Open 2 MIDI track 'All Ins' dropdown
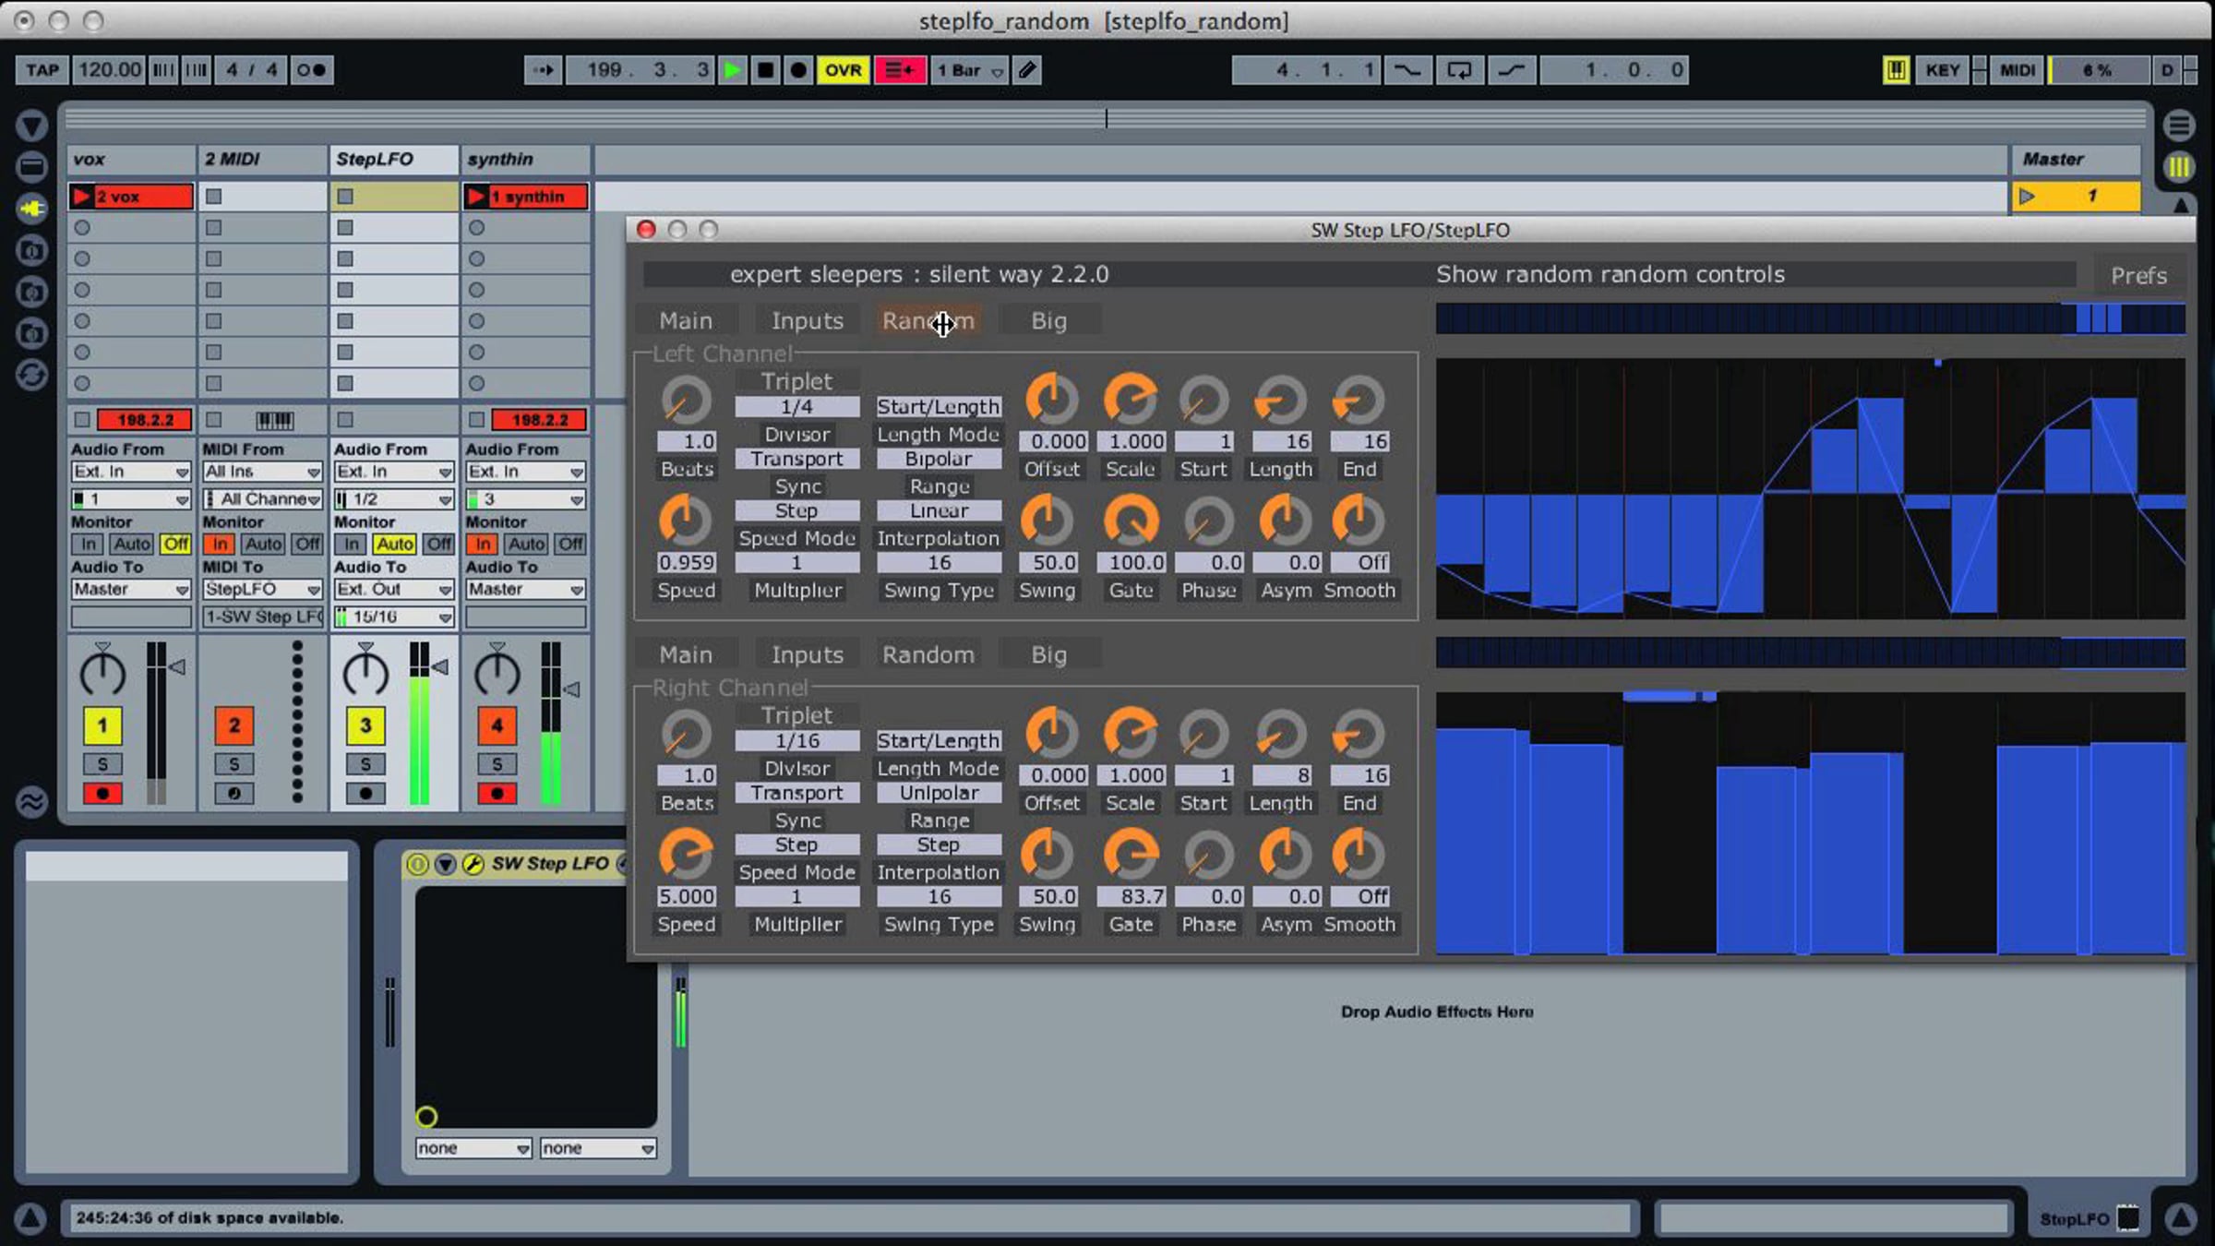The height and width of the screenshot is (1246, 2215). click(262, 472)
